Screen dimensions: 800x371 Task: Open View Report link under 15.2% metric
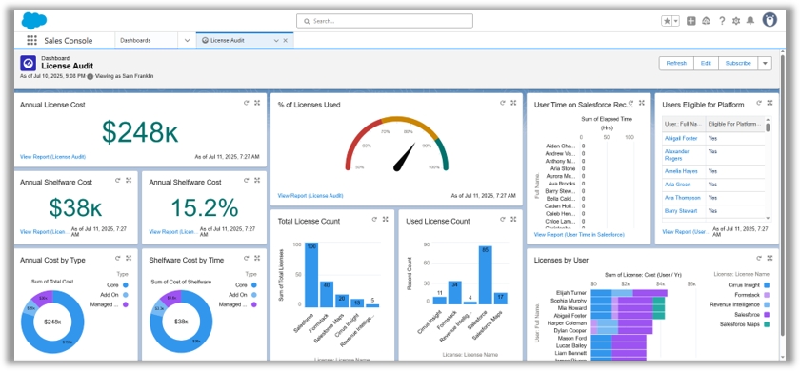[173, 232]
